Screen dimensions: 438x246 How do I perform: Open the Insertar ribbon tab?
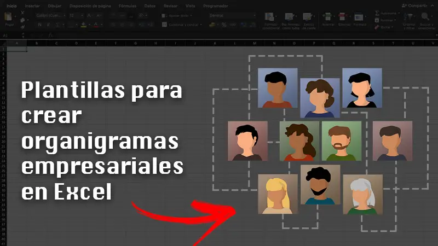coord(32,6)
